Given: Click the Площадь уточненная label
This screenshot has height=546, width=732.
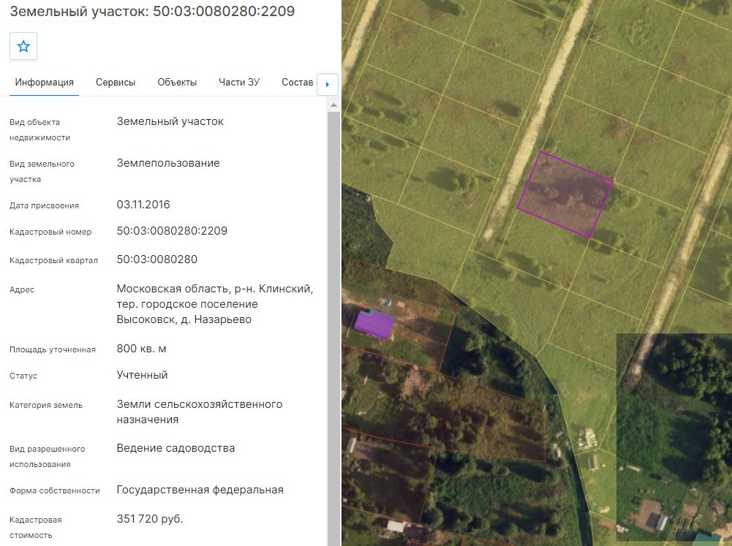Looking at the screenshot, I should (x=53, y=350).
